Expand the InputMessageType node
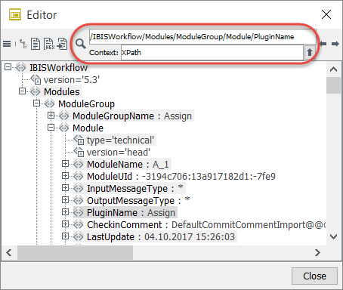343x290 pixels. pos(66,188)
